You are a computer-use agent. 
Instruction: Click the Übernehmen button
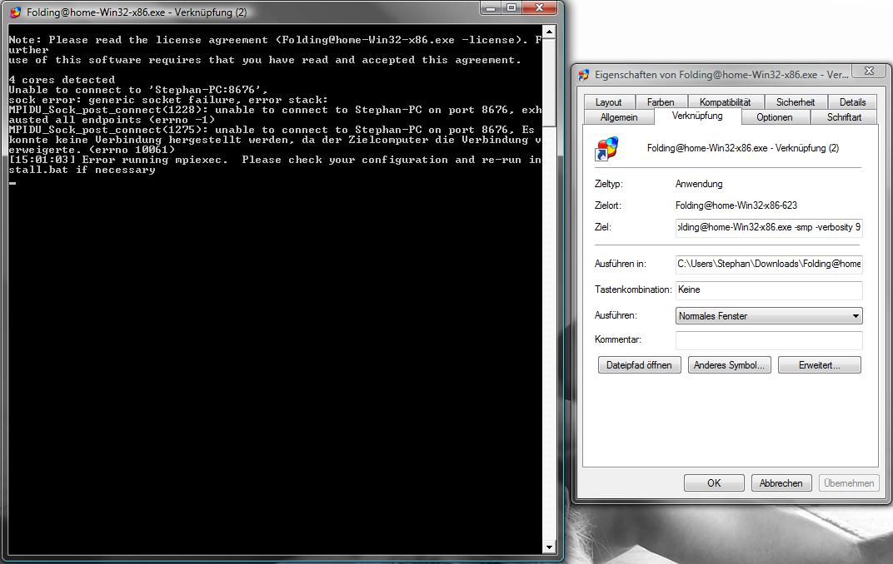(849, 483)
